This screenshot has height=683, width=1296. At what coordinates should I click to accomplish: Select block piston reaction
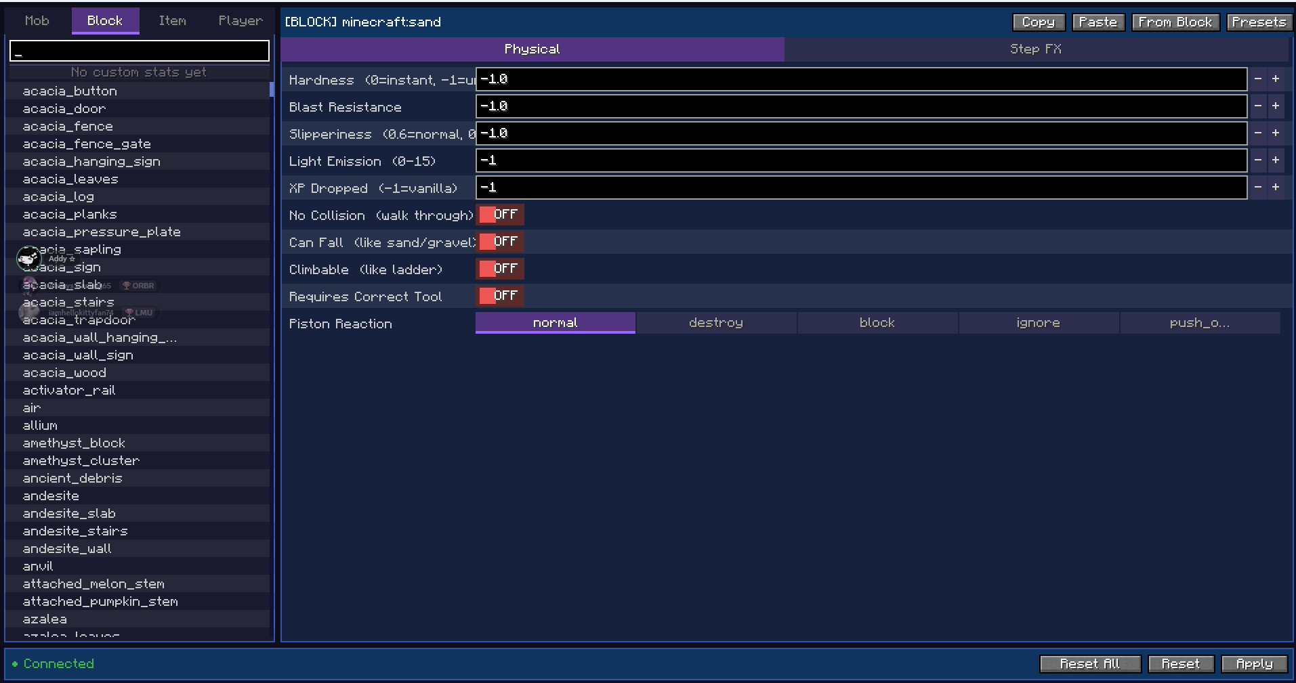point(877,323)
